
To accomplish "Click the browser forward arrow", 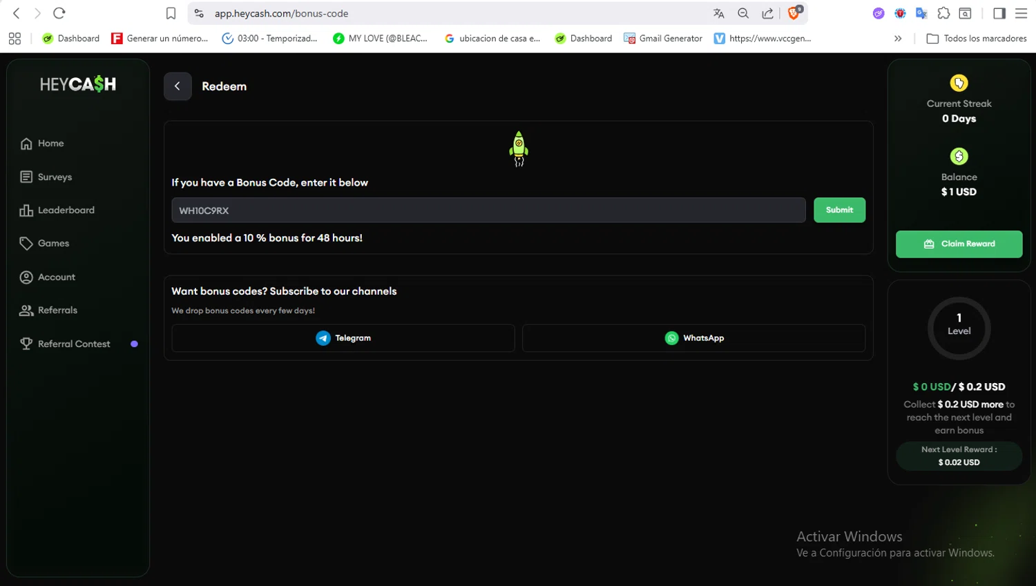I will pyautogui.click(x=38, y=13).
